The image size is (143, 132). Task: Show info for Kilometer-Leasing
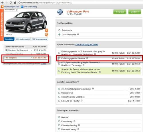pyautogui.click(x=79, y=125)
